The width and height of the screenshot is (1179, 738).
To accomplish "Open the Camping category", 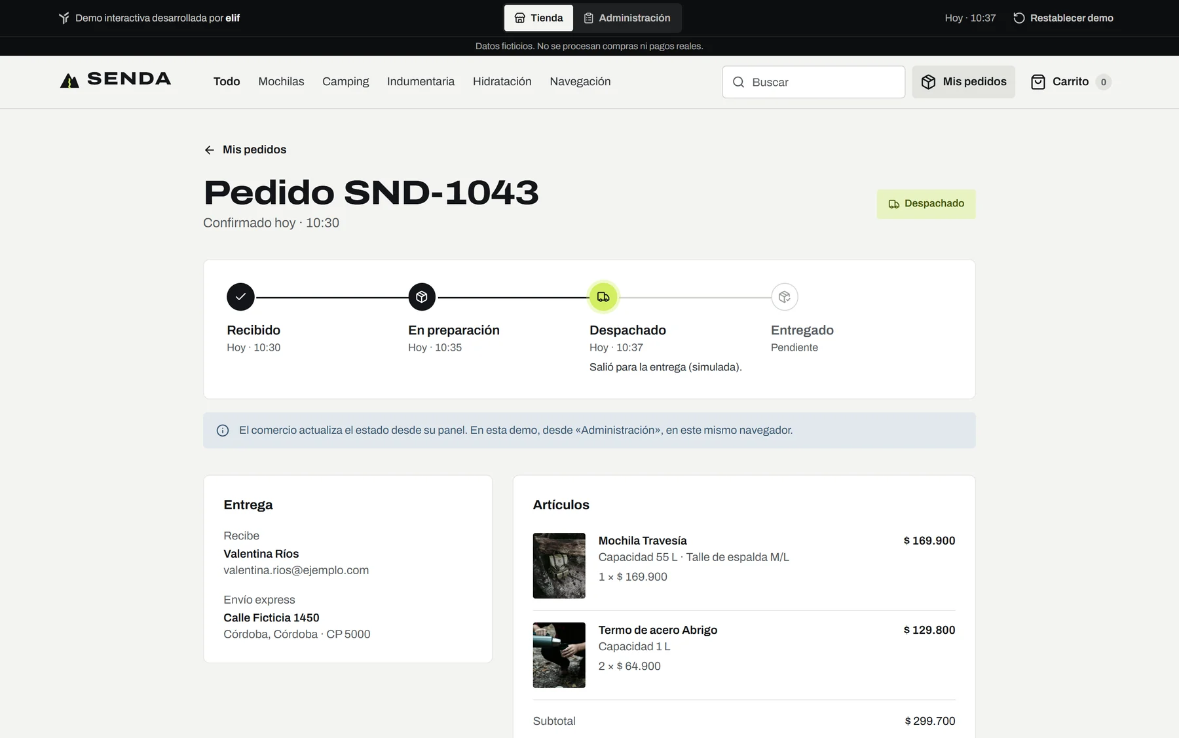I will (345, 82).
